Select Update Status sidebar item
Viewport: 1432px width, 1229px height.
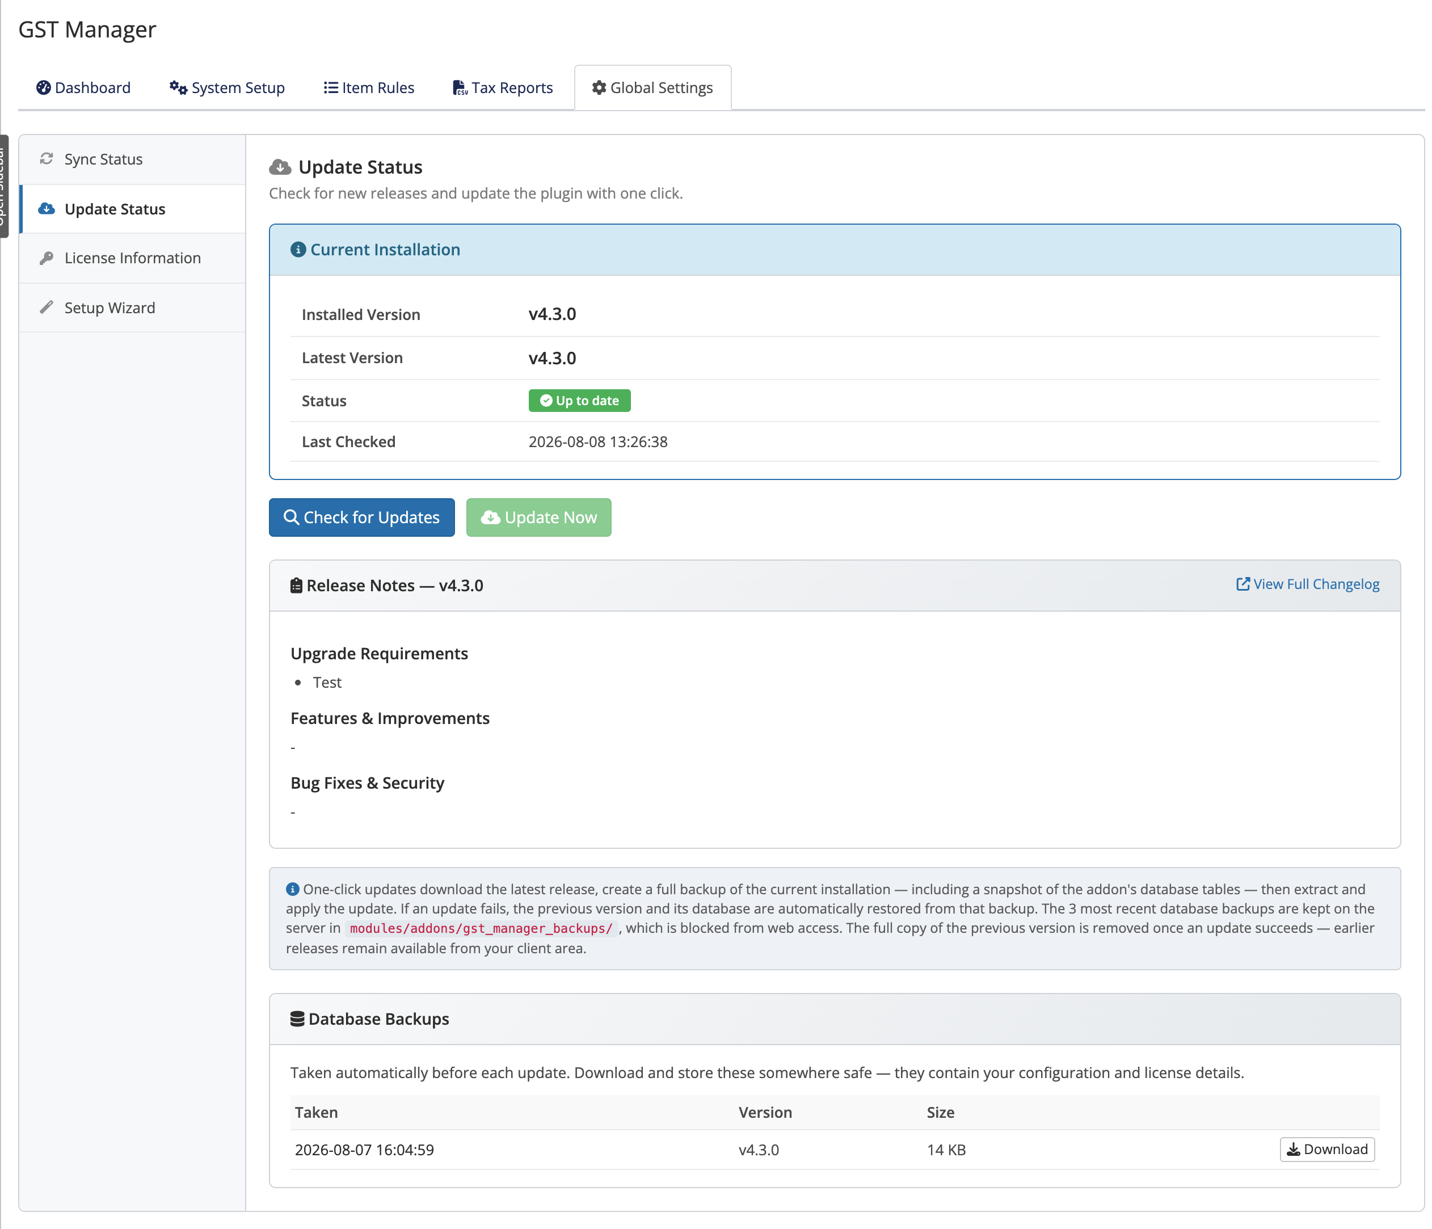[133, 209]
